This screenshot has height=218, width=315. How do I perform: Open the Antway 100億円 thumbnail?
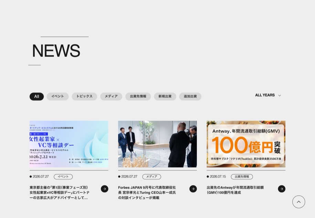(x=246, y=144)
